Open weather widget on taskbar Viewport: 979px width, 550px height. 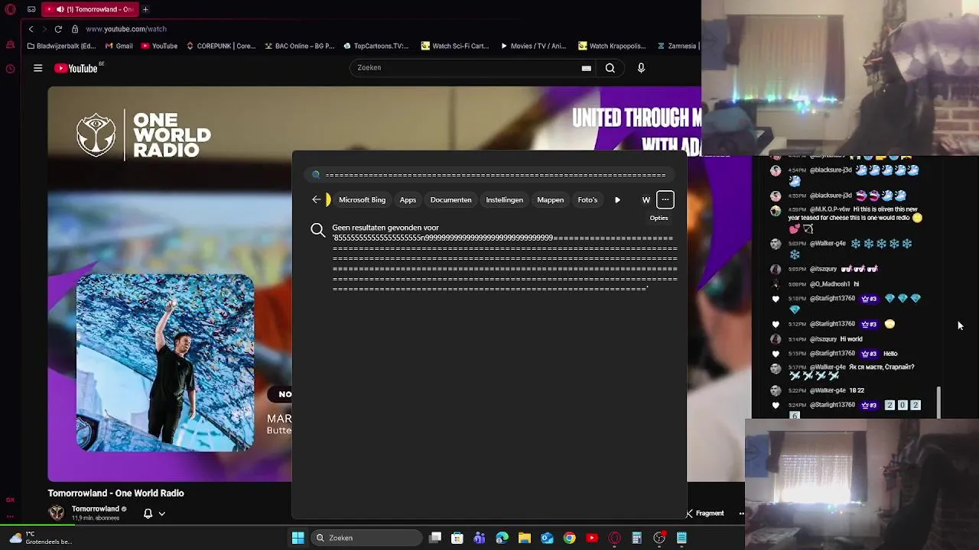coord(41,538)
